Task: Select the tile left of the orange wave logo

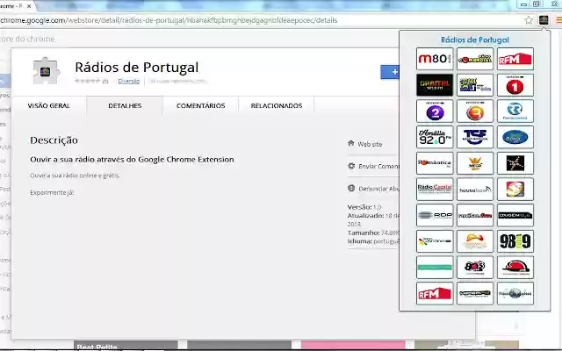Action: [x=435, y=241]
